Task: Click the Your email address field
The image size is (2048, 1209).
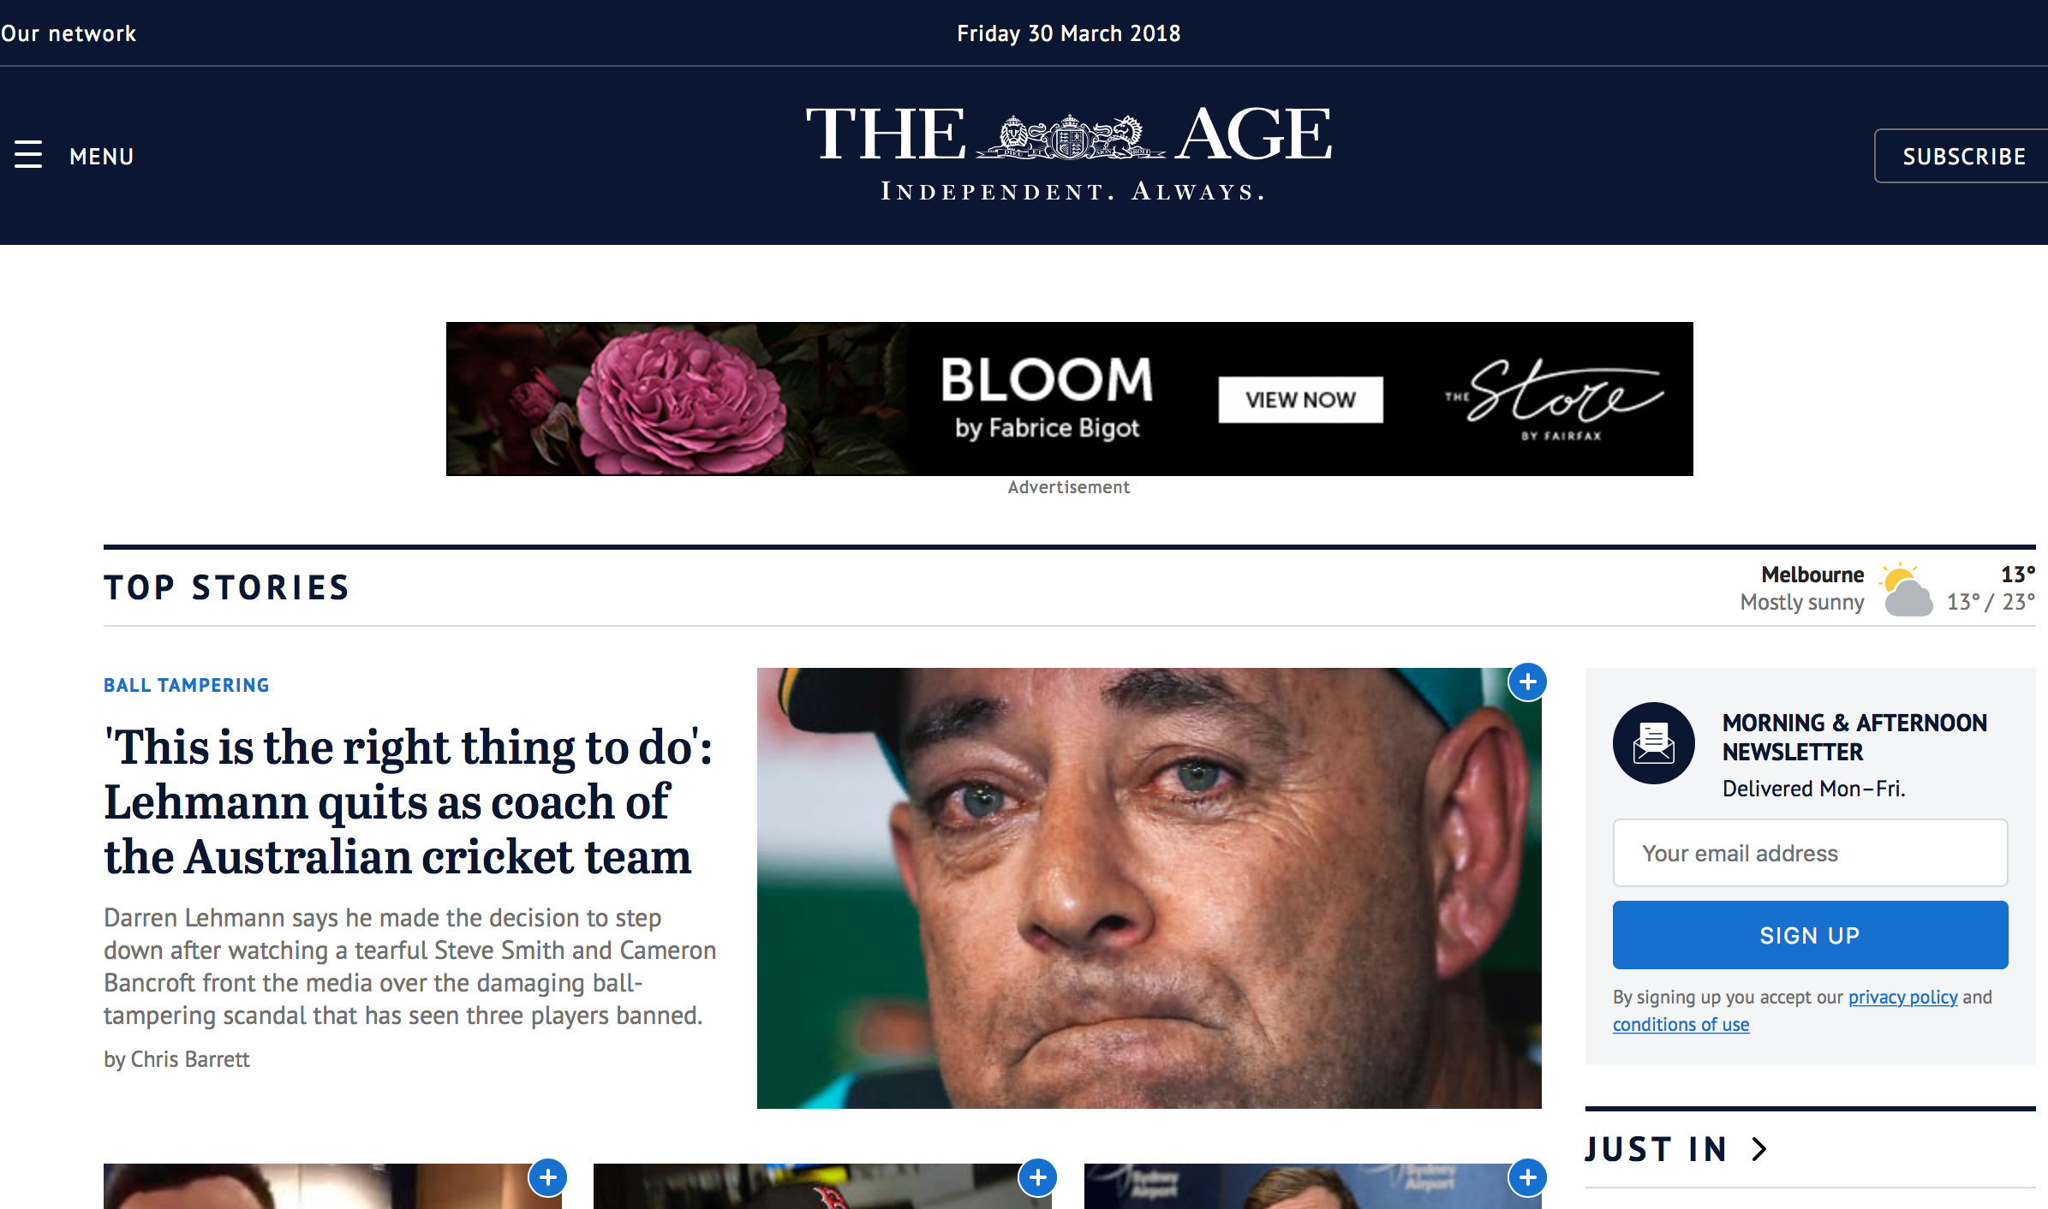Action: tap(1810, 853)
